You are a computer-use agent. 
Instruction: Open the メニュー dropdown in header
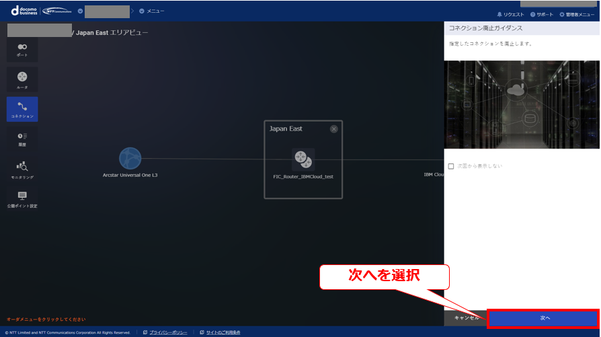[x=152, y=11]
